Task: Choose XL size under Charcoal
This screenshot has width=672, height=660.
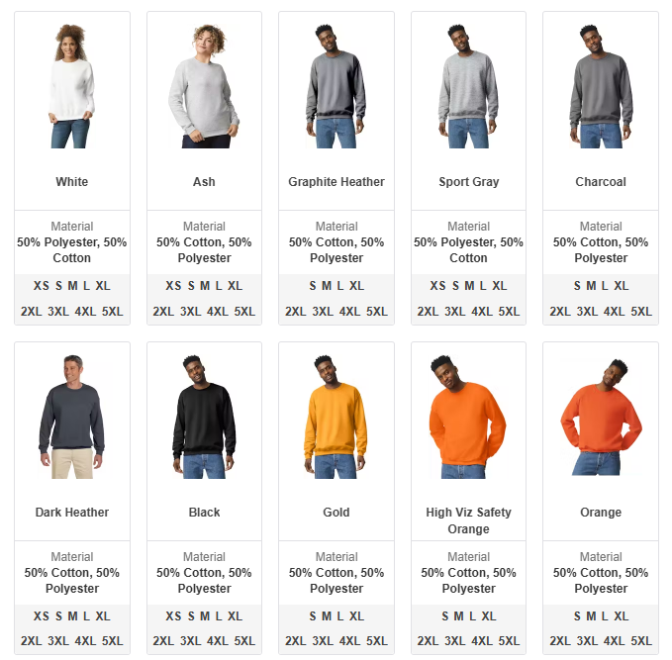Action: (x=621, y=286)
